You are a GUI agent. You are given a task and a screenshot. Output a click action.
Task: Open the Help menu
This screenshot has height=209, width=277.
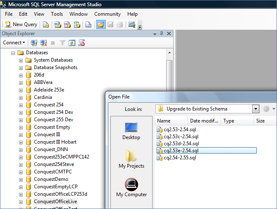tap(132, 14)
